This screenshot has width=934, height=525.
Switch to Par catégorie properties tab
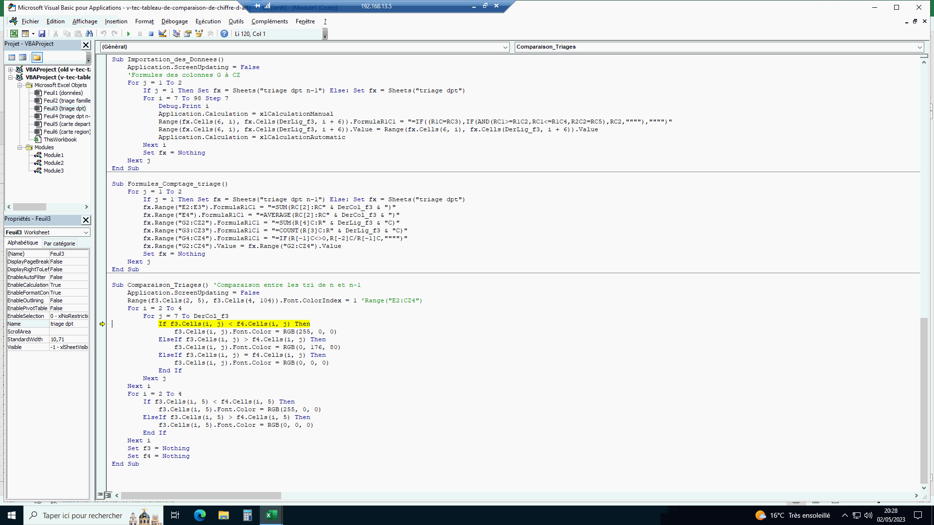click(59, 243)
